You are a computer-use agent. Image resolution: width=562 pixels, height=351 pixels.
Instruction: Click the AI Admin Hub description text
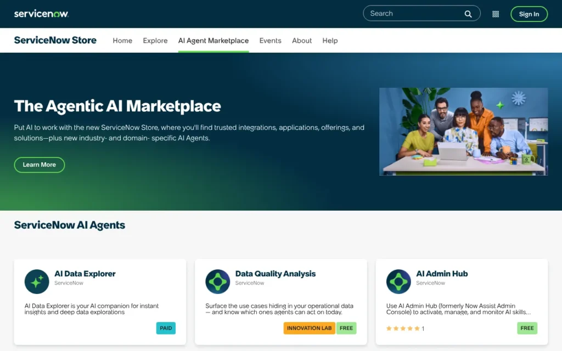tap(458, 309)
